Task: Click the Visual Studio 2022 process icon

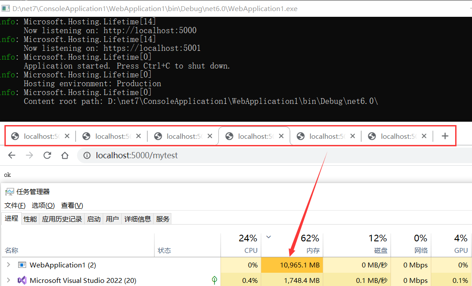Action: coord(22,280)
